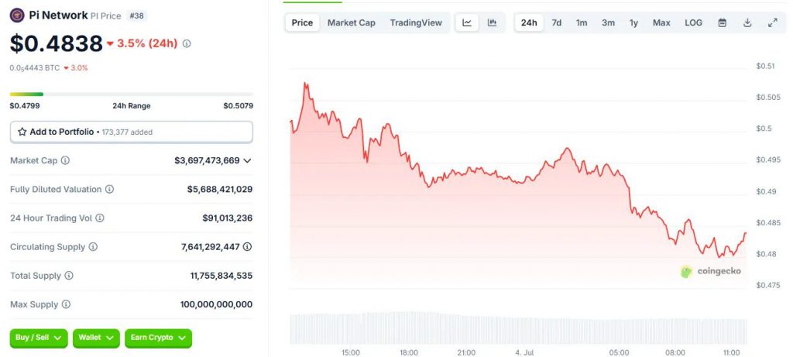Select 1y time range

point(633,22)
